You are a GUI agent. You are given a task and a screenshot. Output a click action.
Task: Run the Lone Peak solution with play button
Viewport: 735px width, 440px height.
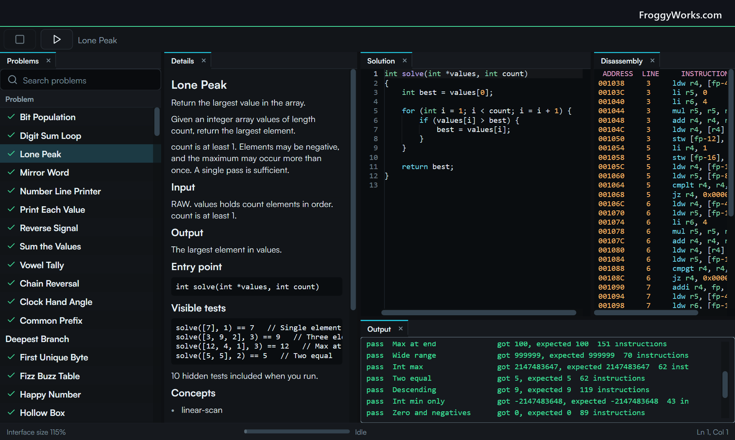click(x=57, y=39)
